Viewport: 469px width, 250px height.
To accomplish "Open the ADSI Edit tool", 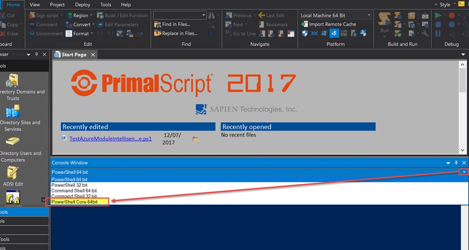I will [13, 176].
